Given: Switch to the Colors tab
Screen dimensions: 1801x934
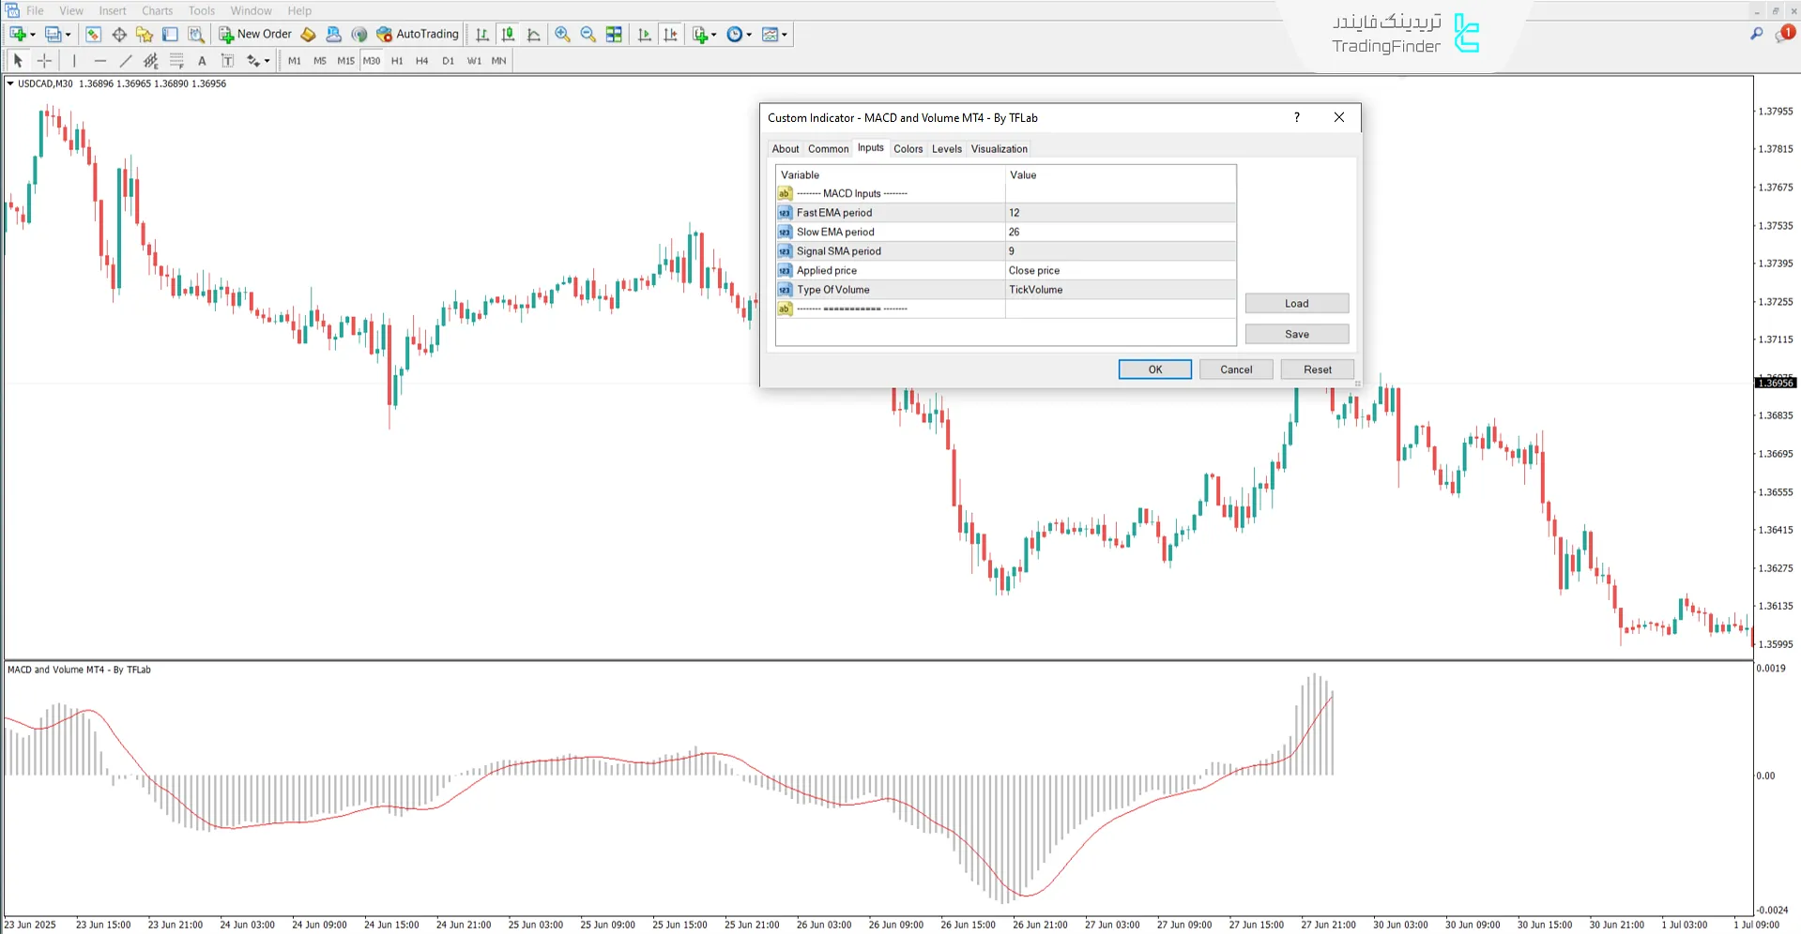Looking at the screenshot, I should click(908, 148).
